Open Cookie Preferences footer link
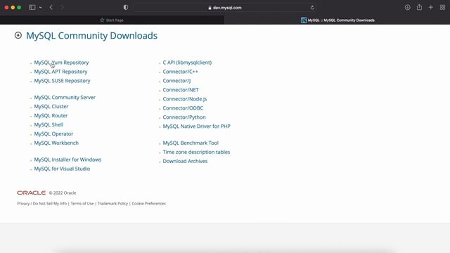The image size is (450, 253). point(148,204)
